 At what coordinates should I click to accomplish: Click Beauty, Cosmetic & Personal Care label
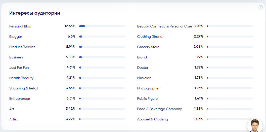coord(164,26)
